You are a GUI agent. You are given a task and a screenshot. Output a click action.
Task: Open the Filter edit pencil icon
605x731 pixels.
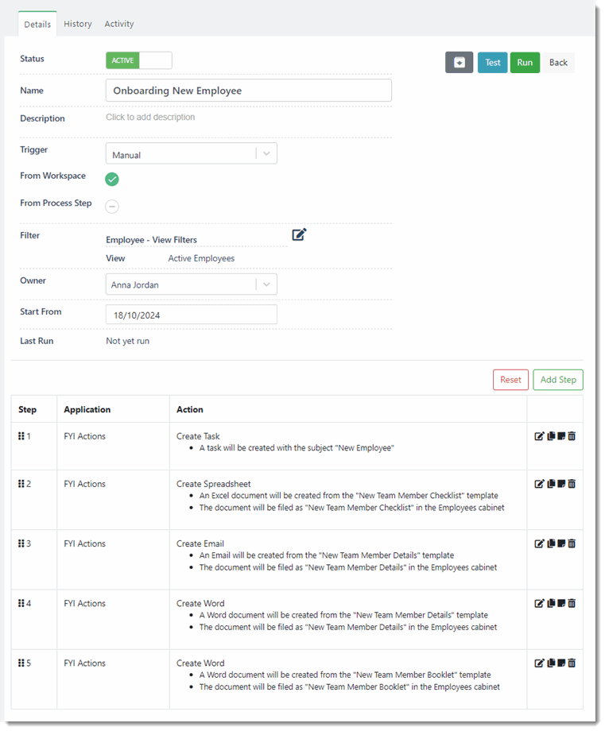click(300, 236)
